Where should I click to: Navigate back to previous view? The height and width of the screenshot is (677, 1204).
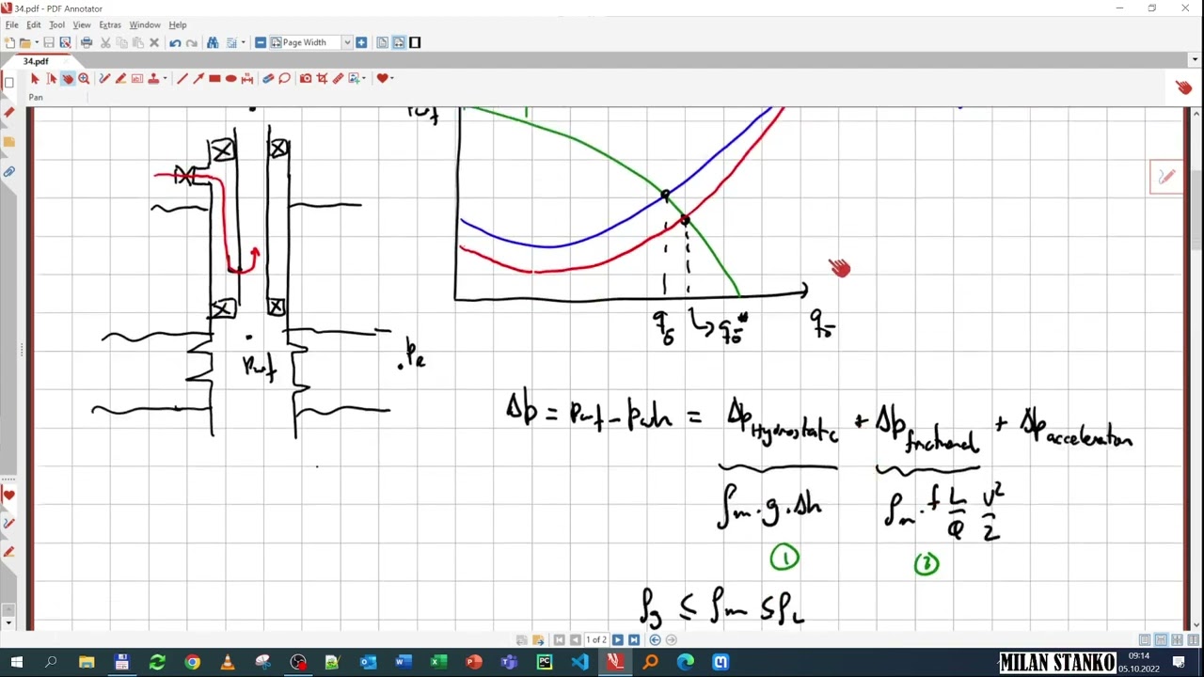click(655, 639)
